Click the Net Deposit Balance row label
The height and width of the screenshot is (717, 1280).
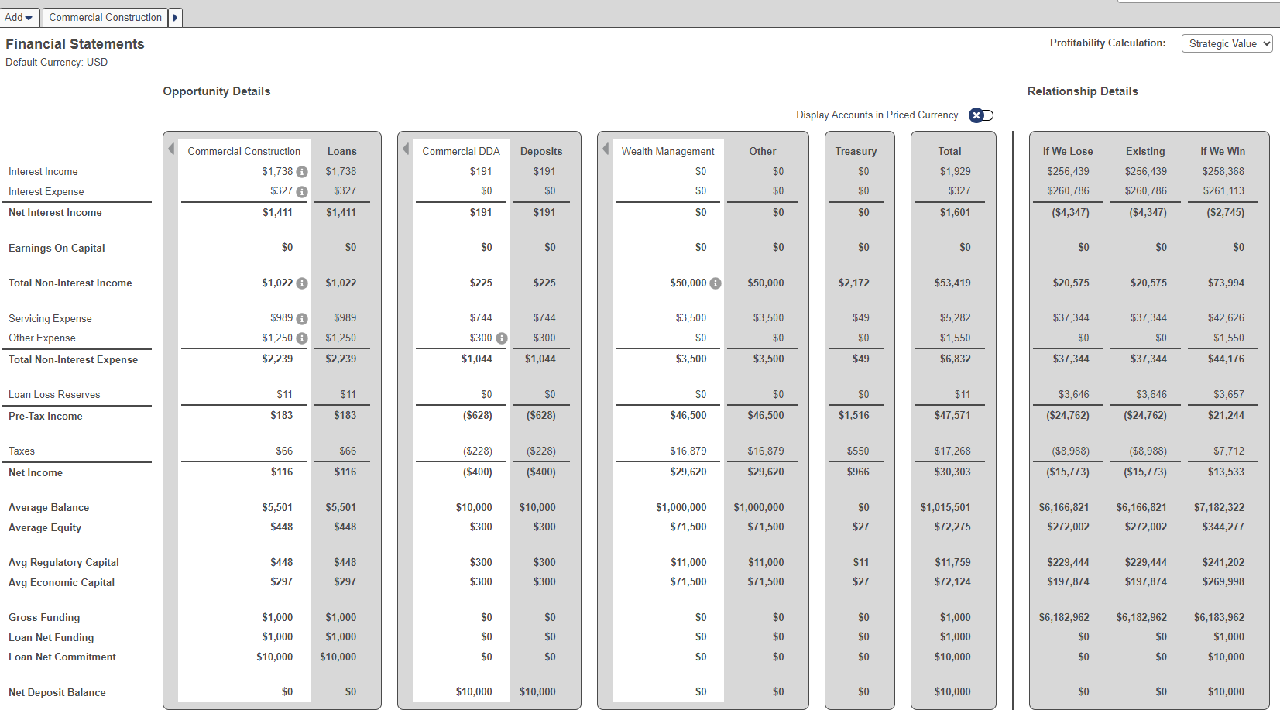pos(57,692)
